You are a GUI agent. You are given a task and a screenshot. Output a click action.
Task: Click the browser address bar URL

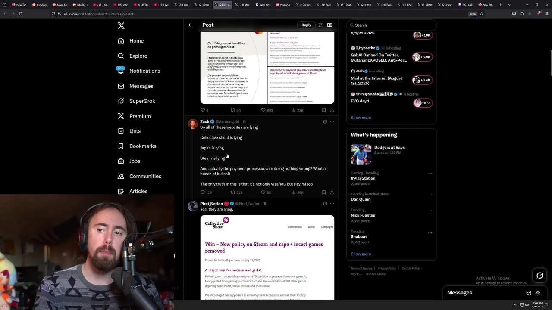click(102, 14)
